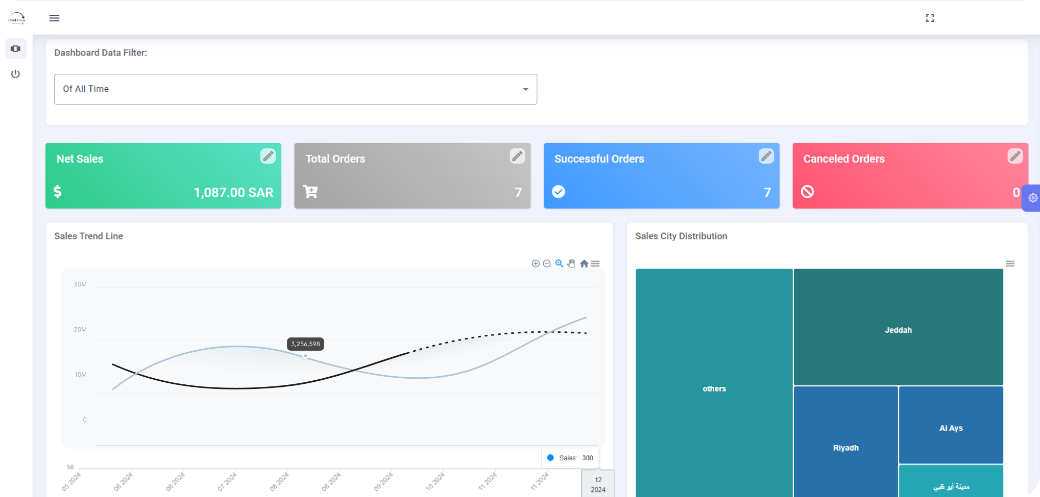
Task: Click the Successful Orders card title
Action: point(599,159)
